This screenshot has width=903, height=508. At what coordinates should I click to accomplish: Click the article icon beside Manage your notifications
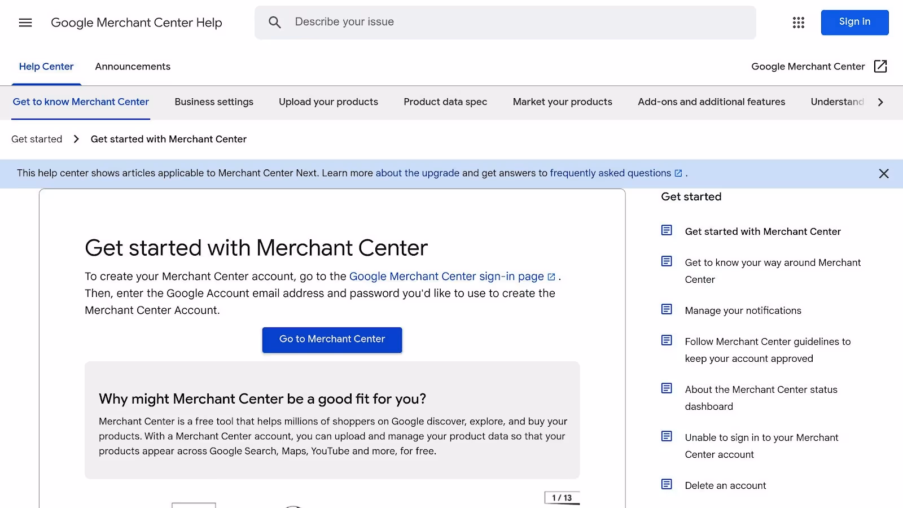pyautogui.click(x=667, y=309)
